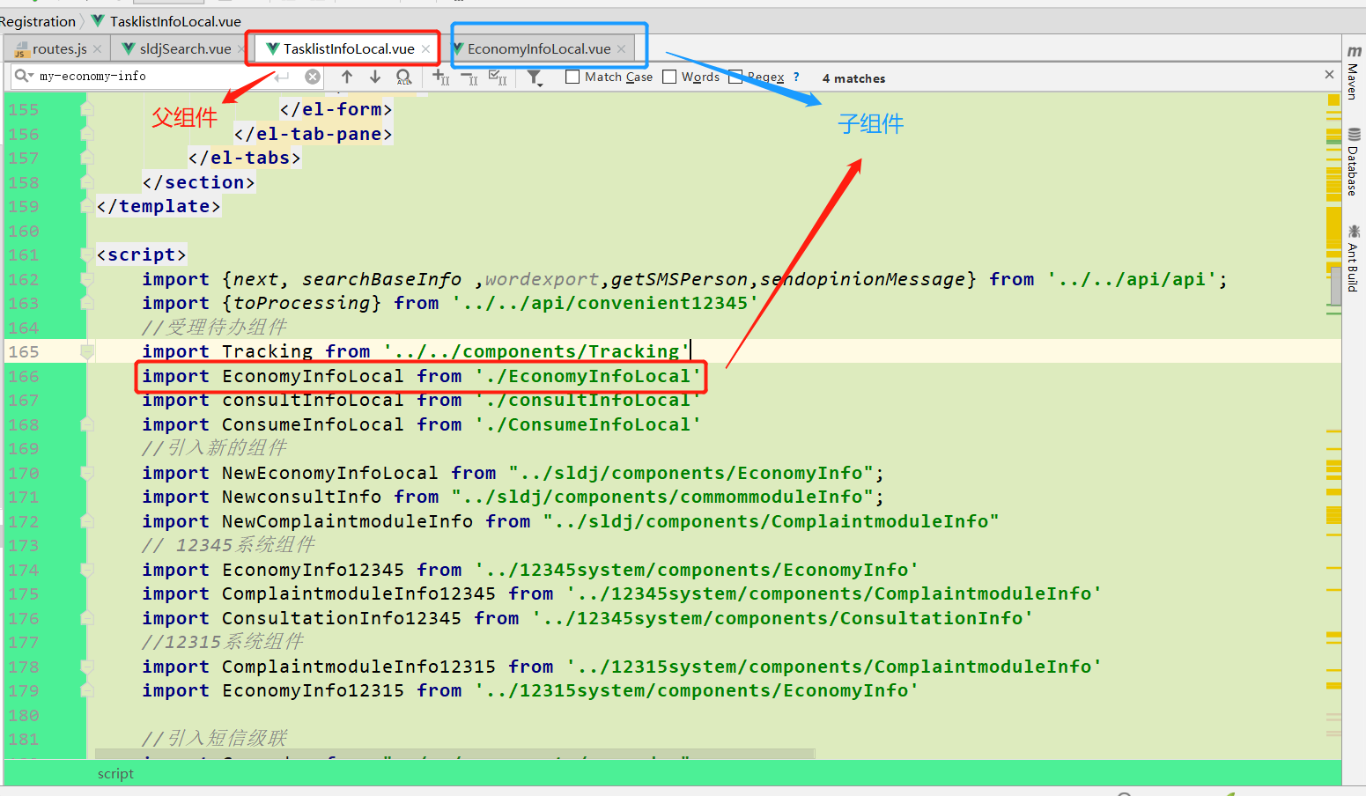Collapse fold marker at line 155
This screenshot has width=1366, height=796.
tap(87, 109)
